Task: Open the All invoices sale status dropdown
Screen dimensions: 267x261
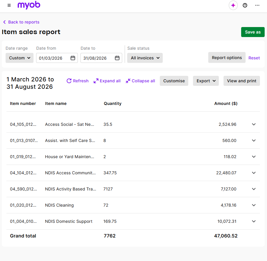Action: [145, 58]
